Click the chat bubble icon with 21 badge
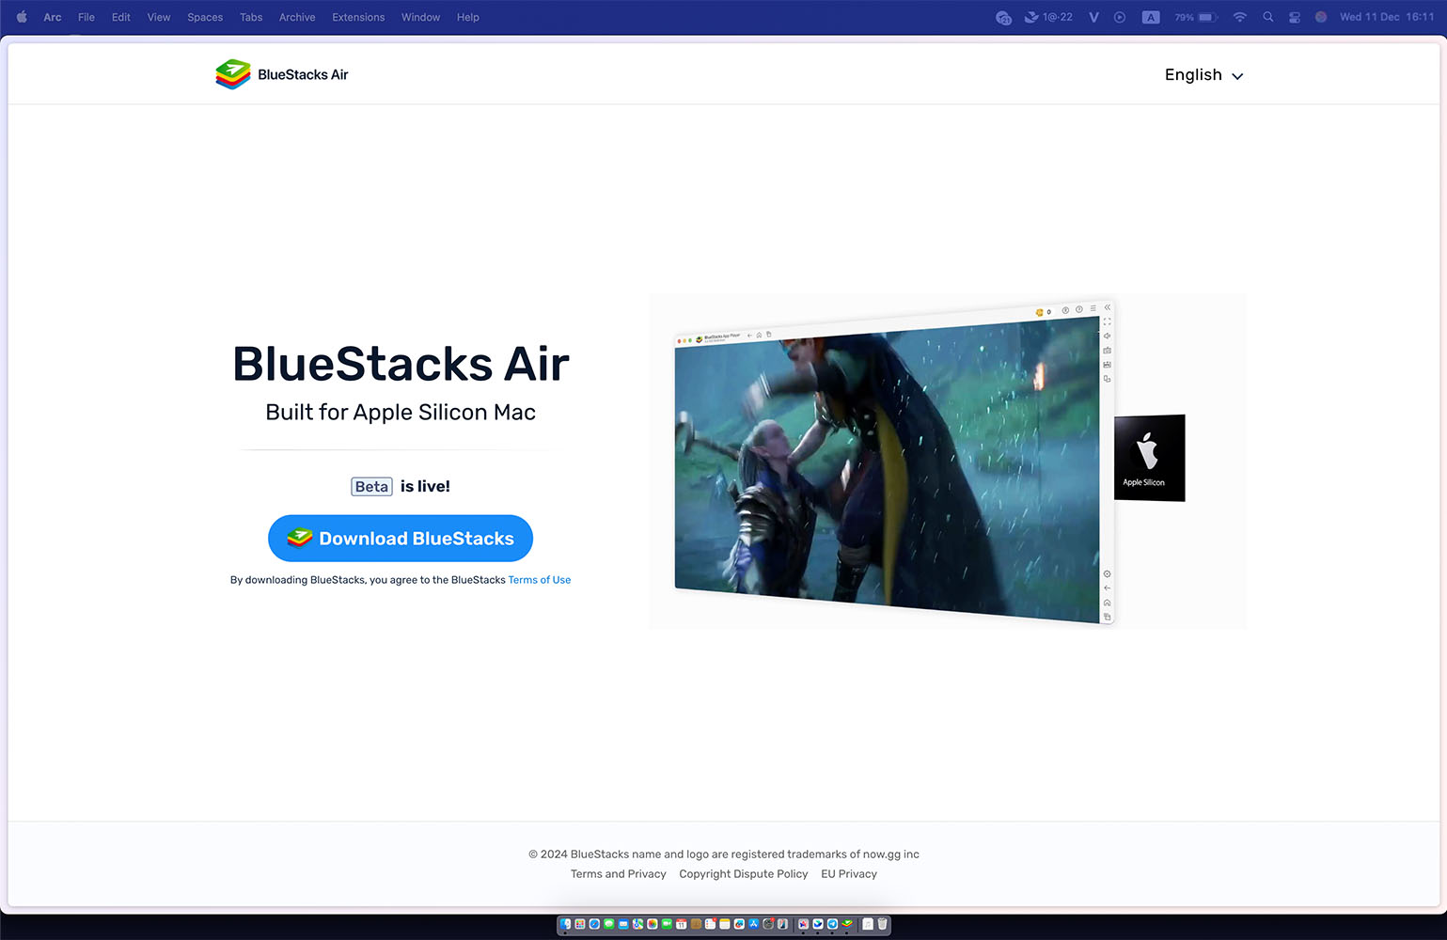 (1003, 17)
